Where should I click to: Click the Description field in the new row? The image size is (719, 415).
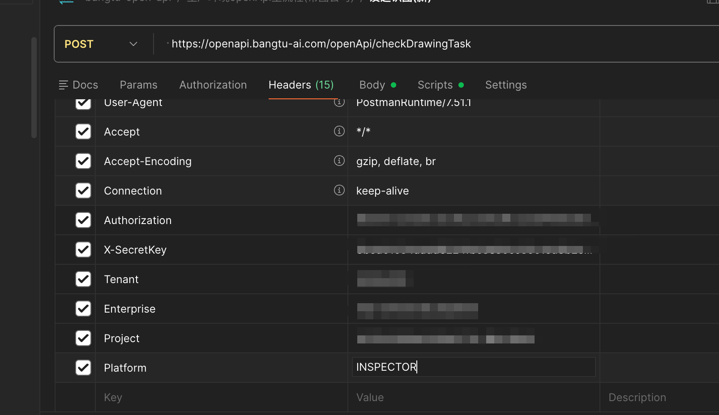(x=660, y=397)
